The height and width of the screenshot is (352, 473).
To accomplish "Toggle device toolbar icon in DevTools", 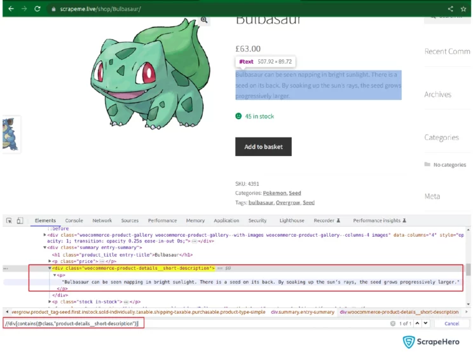I will click(20, 221).
